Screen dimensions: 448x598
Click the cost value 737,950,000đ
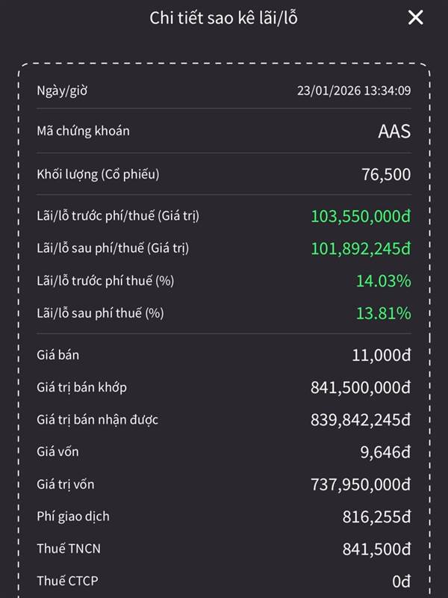[x=361, y=484]
